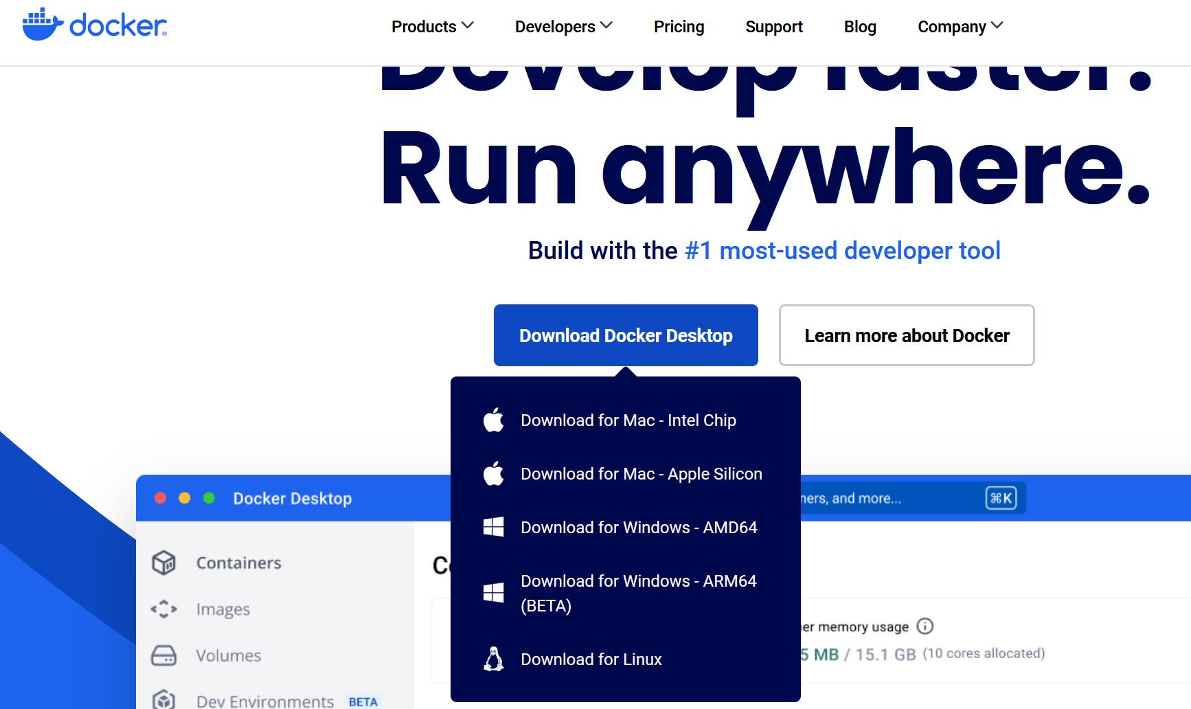This screenshot has width=1191, height=709.
Task: Select Dev Environments in sidebar
Action: 265,701
